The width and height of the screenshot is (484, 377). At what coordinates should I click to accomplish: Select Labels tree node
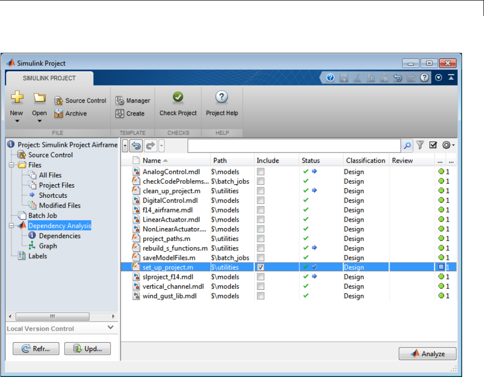pos(37,256)
